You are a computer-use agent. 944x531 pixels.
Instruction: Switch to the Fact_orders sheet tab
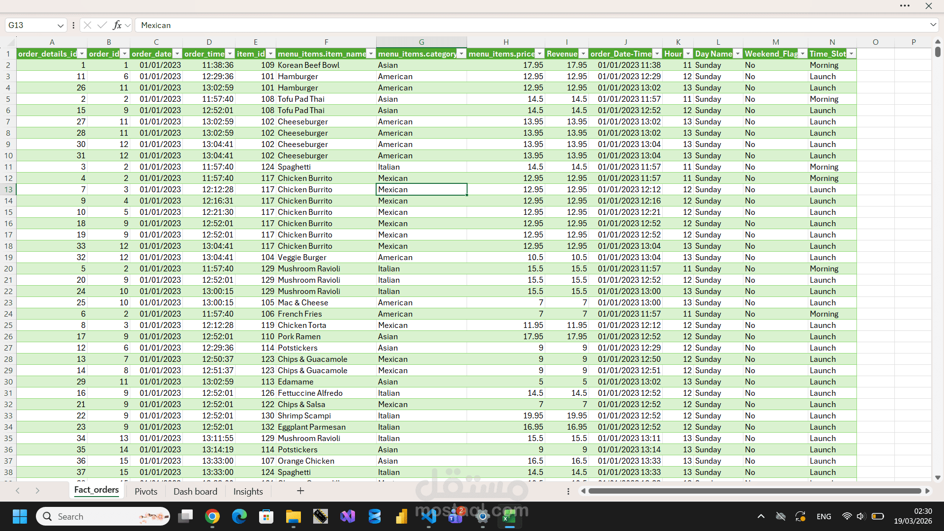pyautogui.click(x=96, y=490)
